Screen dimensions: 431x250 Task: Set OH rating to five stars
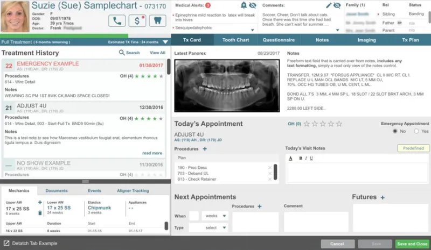click(x=339, y=124)
